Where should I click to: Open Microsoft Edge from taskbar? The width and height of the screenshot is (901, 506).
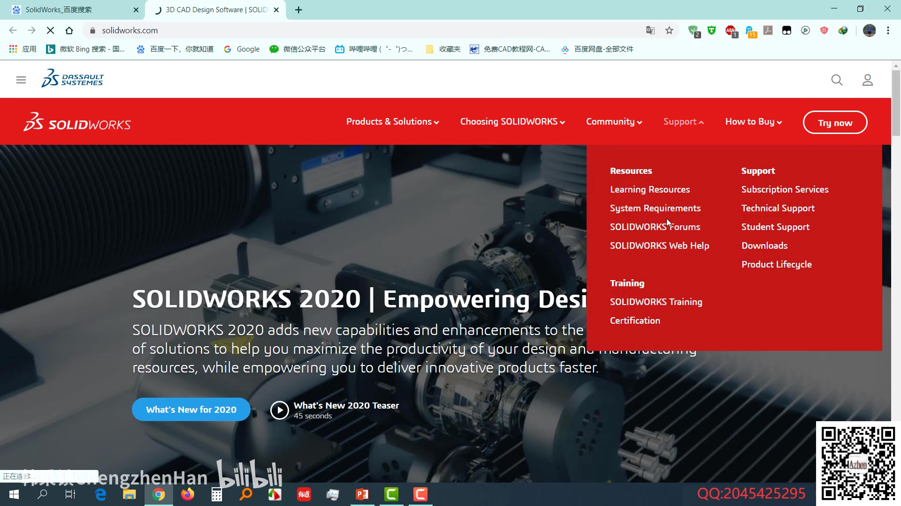[100, 494]
